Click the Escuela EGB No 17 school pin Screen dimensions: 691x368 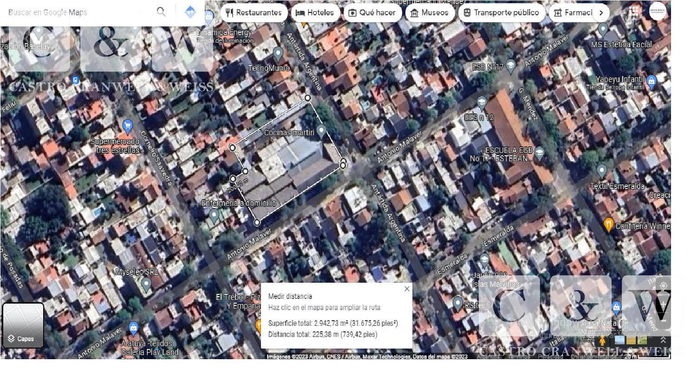coord(539,153)
